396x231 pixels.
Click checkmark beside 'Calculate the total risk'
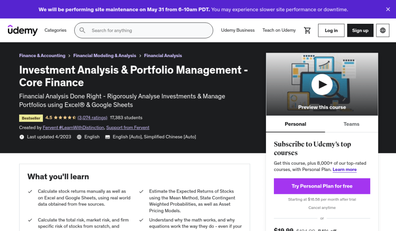tap(30, 220)
